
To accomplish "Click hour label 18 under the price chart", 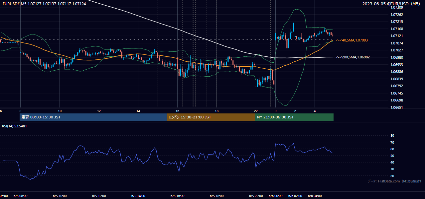I will coord(216,111).
